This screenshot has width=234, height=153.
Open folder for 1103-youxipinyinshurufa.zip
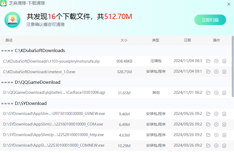[x=208, y=61]
